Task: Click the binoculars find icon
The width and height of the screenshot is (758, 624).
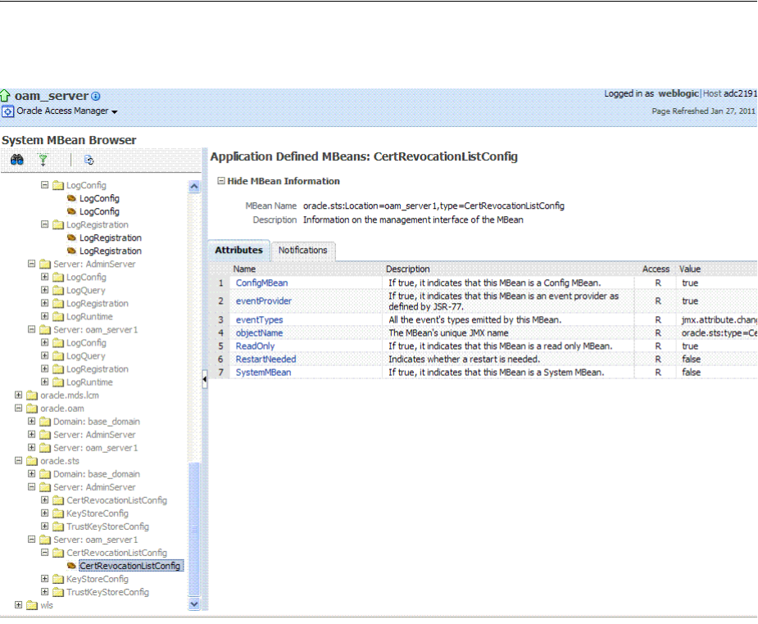Action: pyautogui.click(x=16, y=161)
